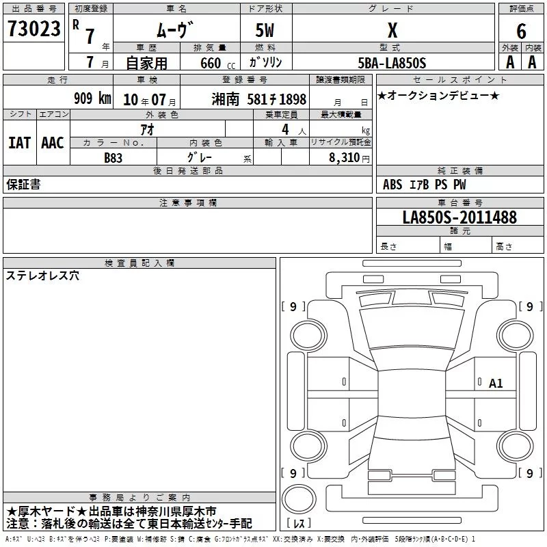Click the vehicle history value 自家用
Screen dimensions: 547x547
click(146, 63)
